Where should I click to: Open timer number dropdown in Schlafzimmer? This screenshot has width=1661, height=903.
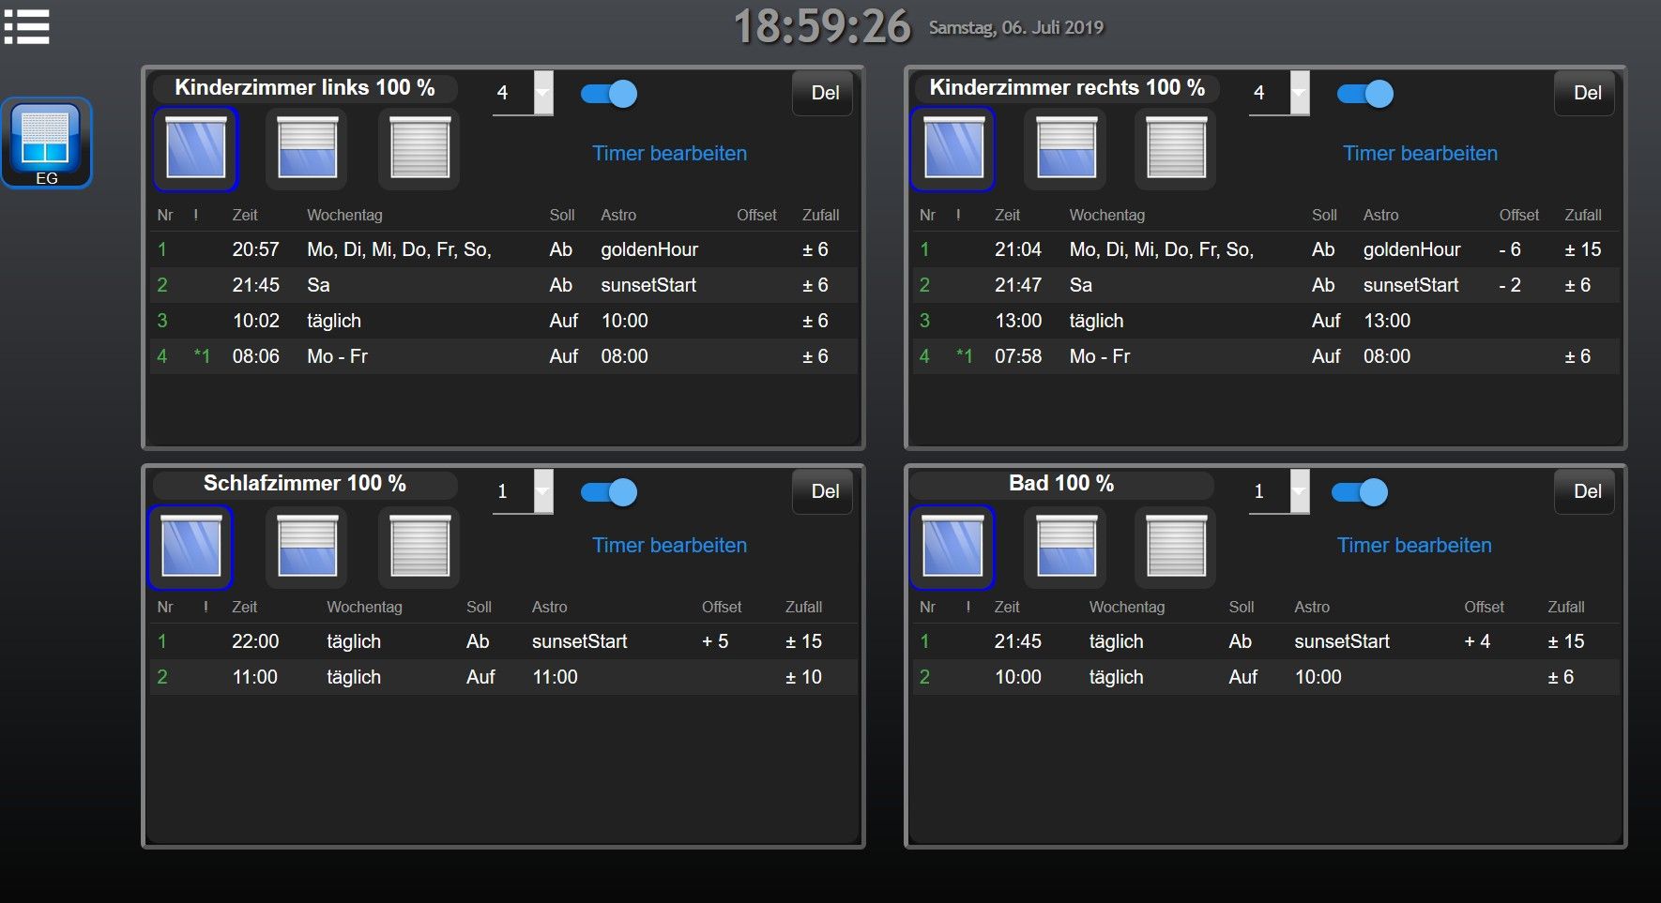[x=523, y=491]
